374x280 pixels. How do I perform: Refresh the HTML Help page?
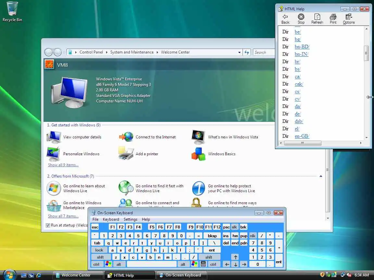pos(317,19)
